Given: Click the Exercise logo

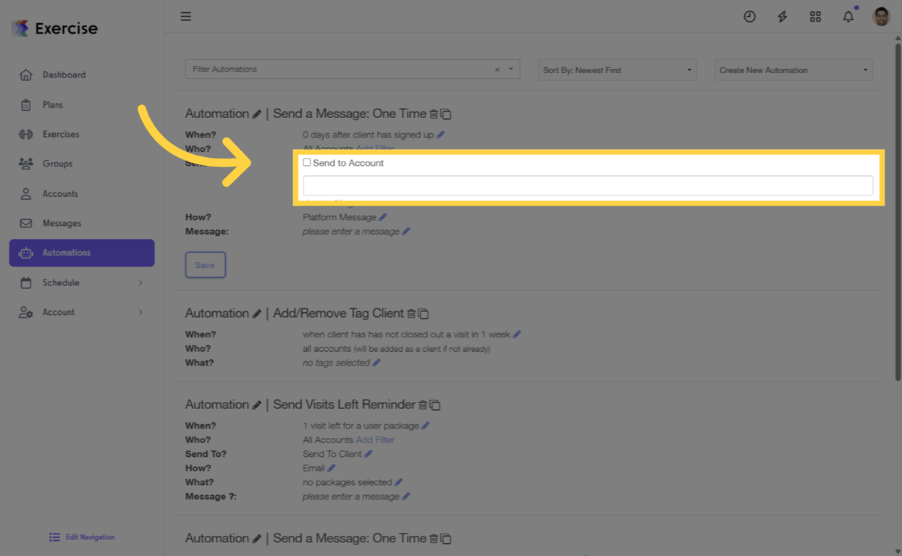Looking at the screenshot, I should 54,28.
